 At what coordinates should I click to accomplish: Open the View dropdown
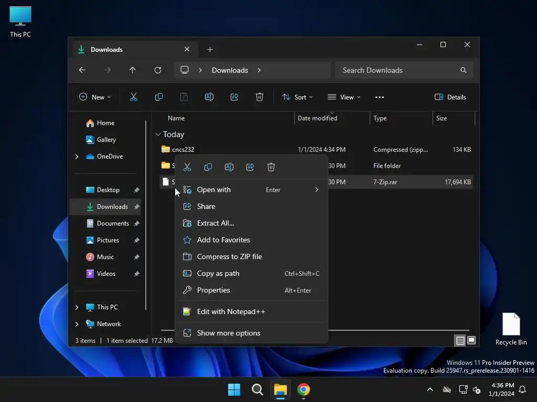[344, 97]
